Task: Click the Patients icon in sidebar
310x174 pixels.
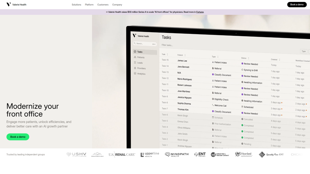Action: click(x=135, y=57)
